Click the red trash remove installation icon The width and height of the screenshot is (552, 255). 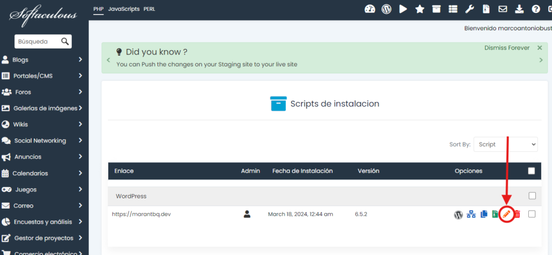pos(517,215)
